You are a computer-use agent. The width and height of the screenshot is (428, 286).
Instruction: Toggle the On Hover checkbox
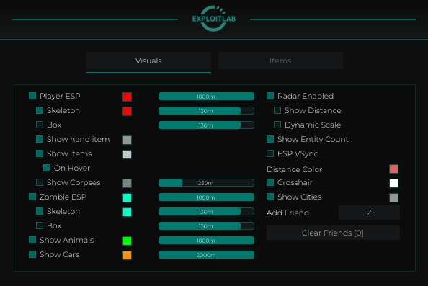[47, 168]
